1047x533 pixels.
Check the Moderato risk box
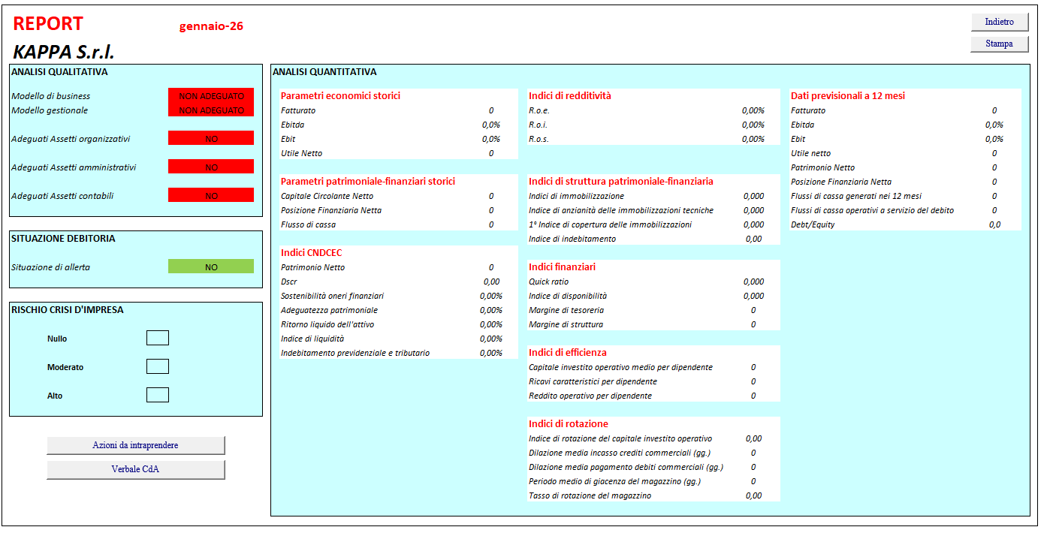pyautogui.click(x=158, y=366)
